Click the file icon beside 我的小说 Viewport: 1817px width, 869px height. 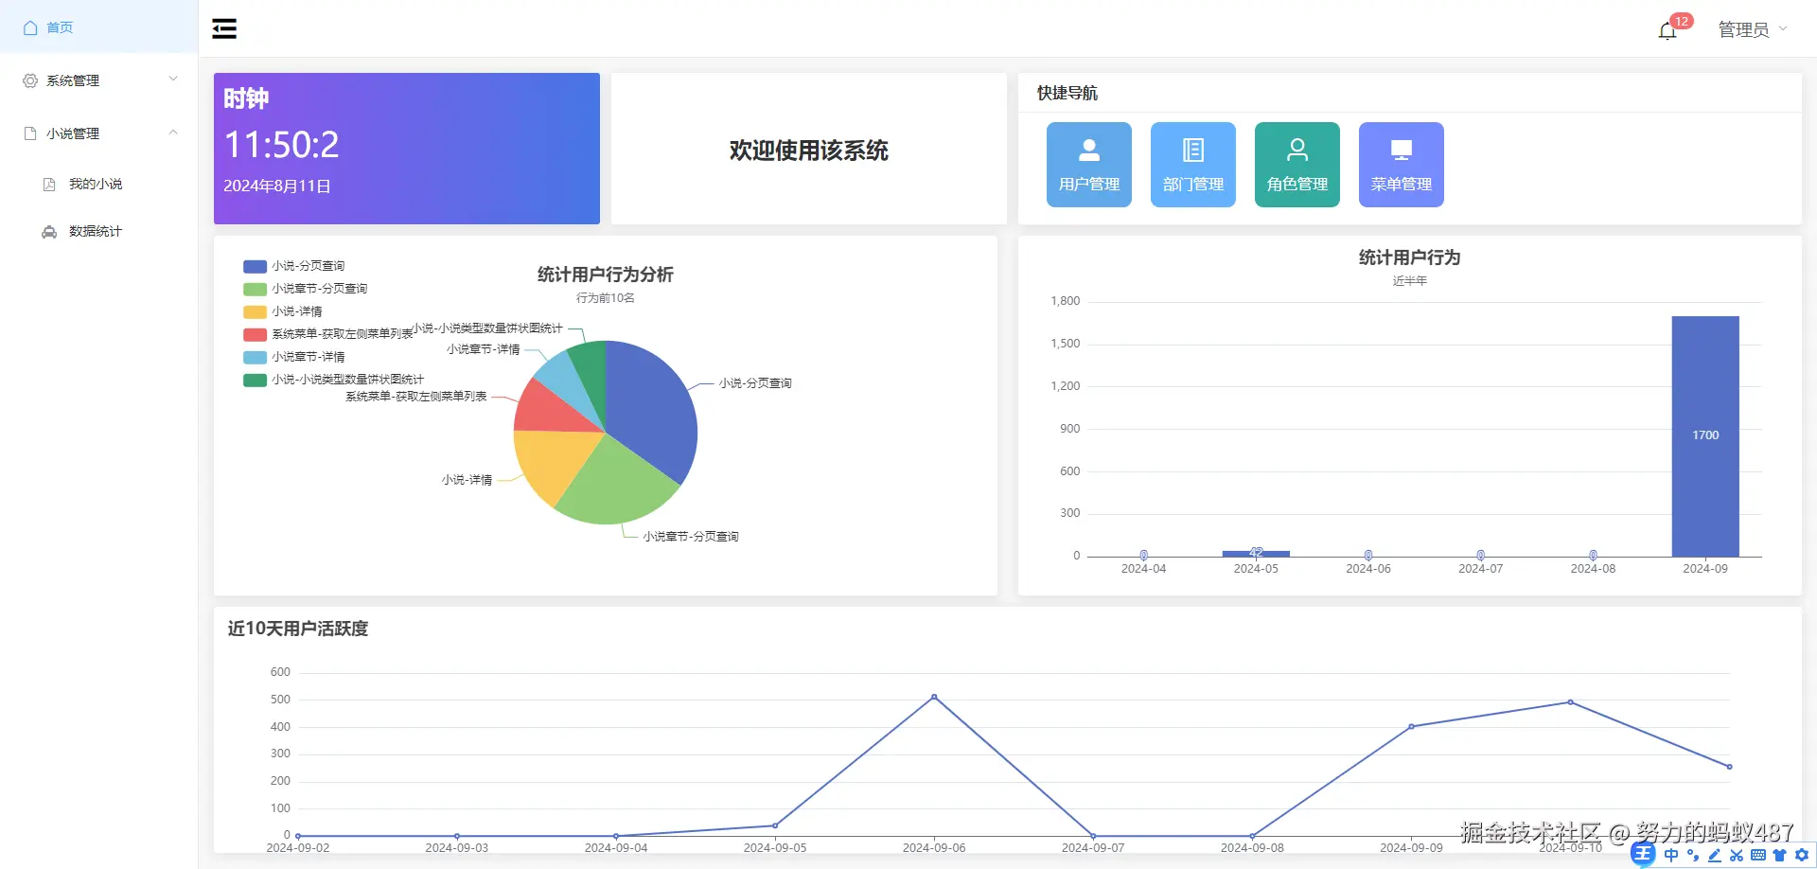pyautogui.click(x=49, y=185)
